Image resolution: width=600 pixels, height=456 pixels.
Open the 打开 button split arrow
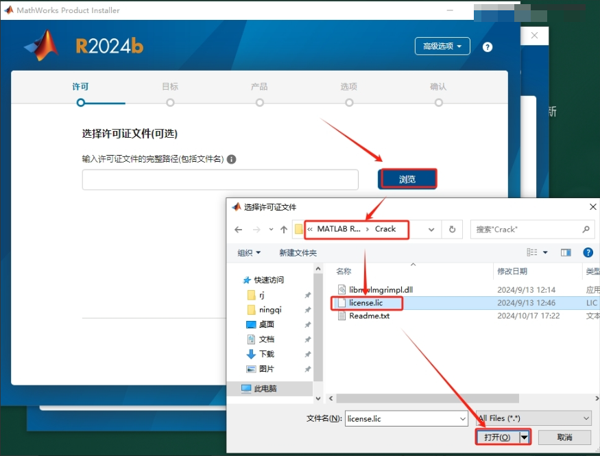tap(525, 437)
